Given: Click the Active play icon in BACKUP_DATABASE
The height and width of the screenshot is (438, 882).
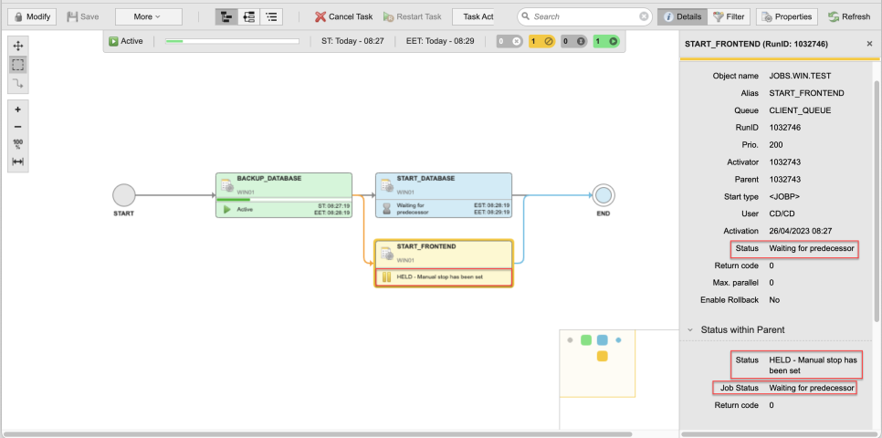Looking at the screenshot, I should 227,209.
